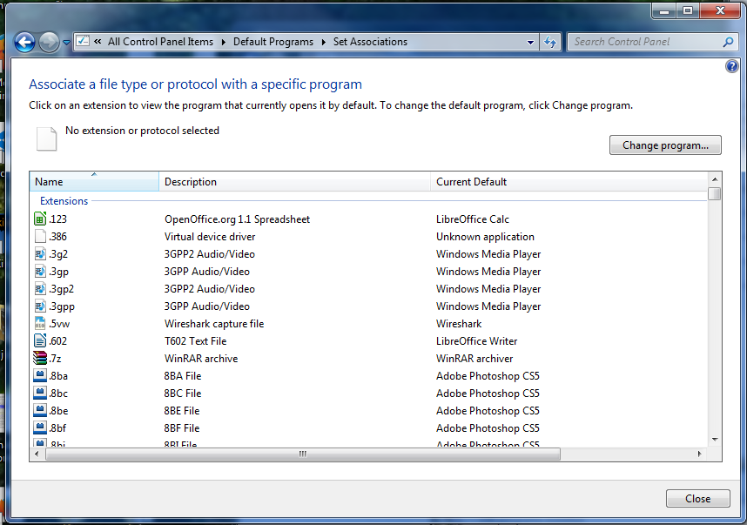Click the .386 blank file icon
The height and width of the screenshot is (525, 747).
tap(40, 237)
